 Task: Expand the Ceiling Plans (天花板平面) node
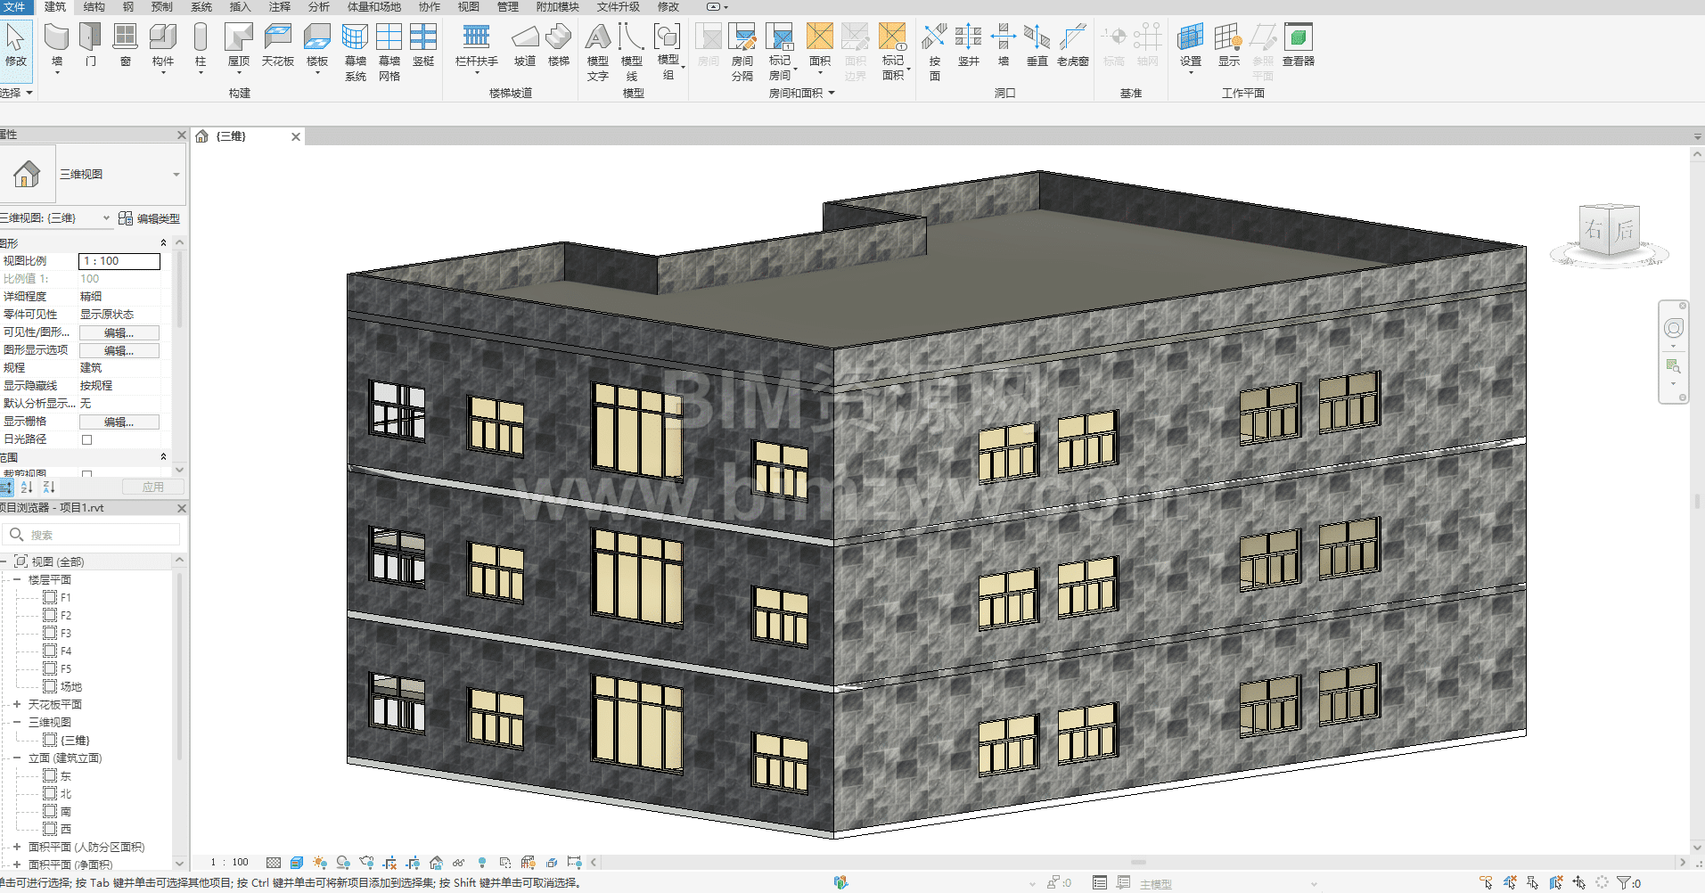coord(17,704)
